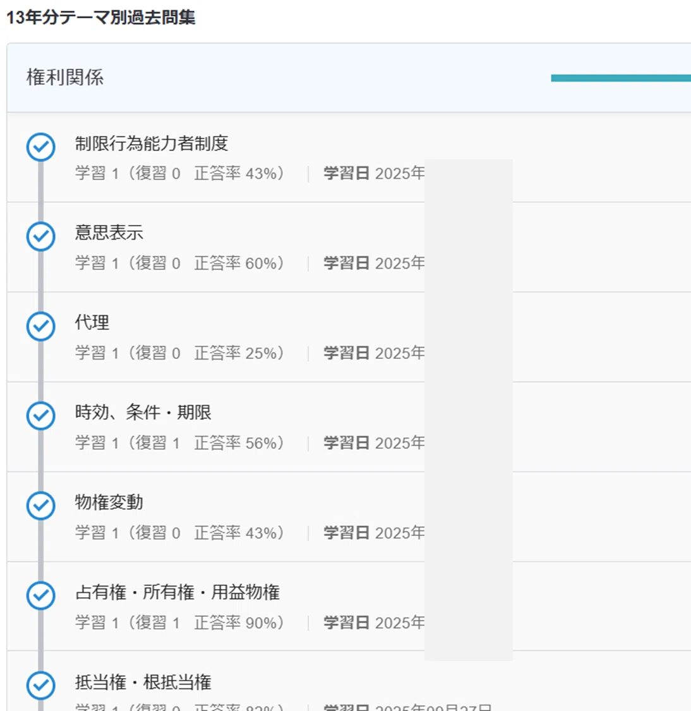The height and width of the screenshot is (711, 691).
Task: Click the 13年分テーマ別過去問集 heading
Action: (100, 17)
